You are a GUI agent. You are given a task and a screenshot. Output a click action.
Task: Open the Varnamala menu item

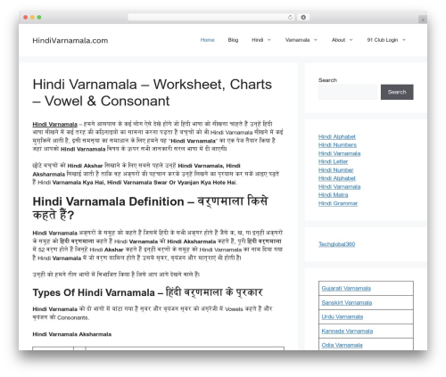(297, 40)
